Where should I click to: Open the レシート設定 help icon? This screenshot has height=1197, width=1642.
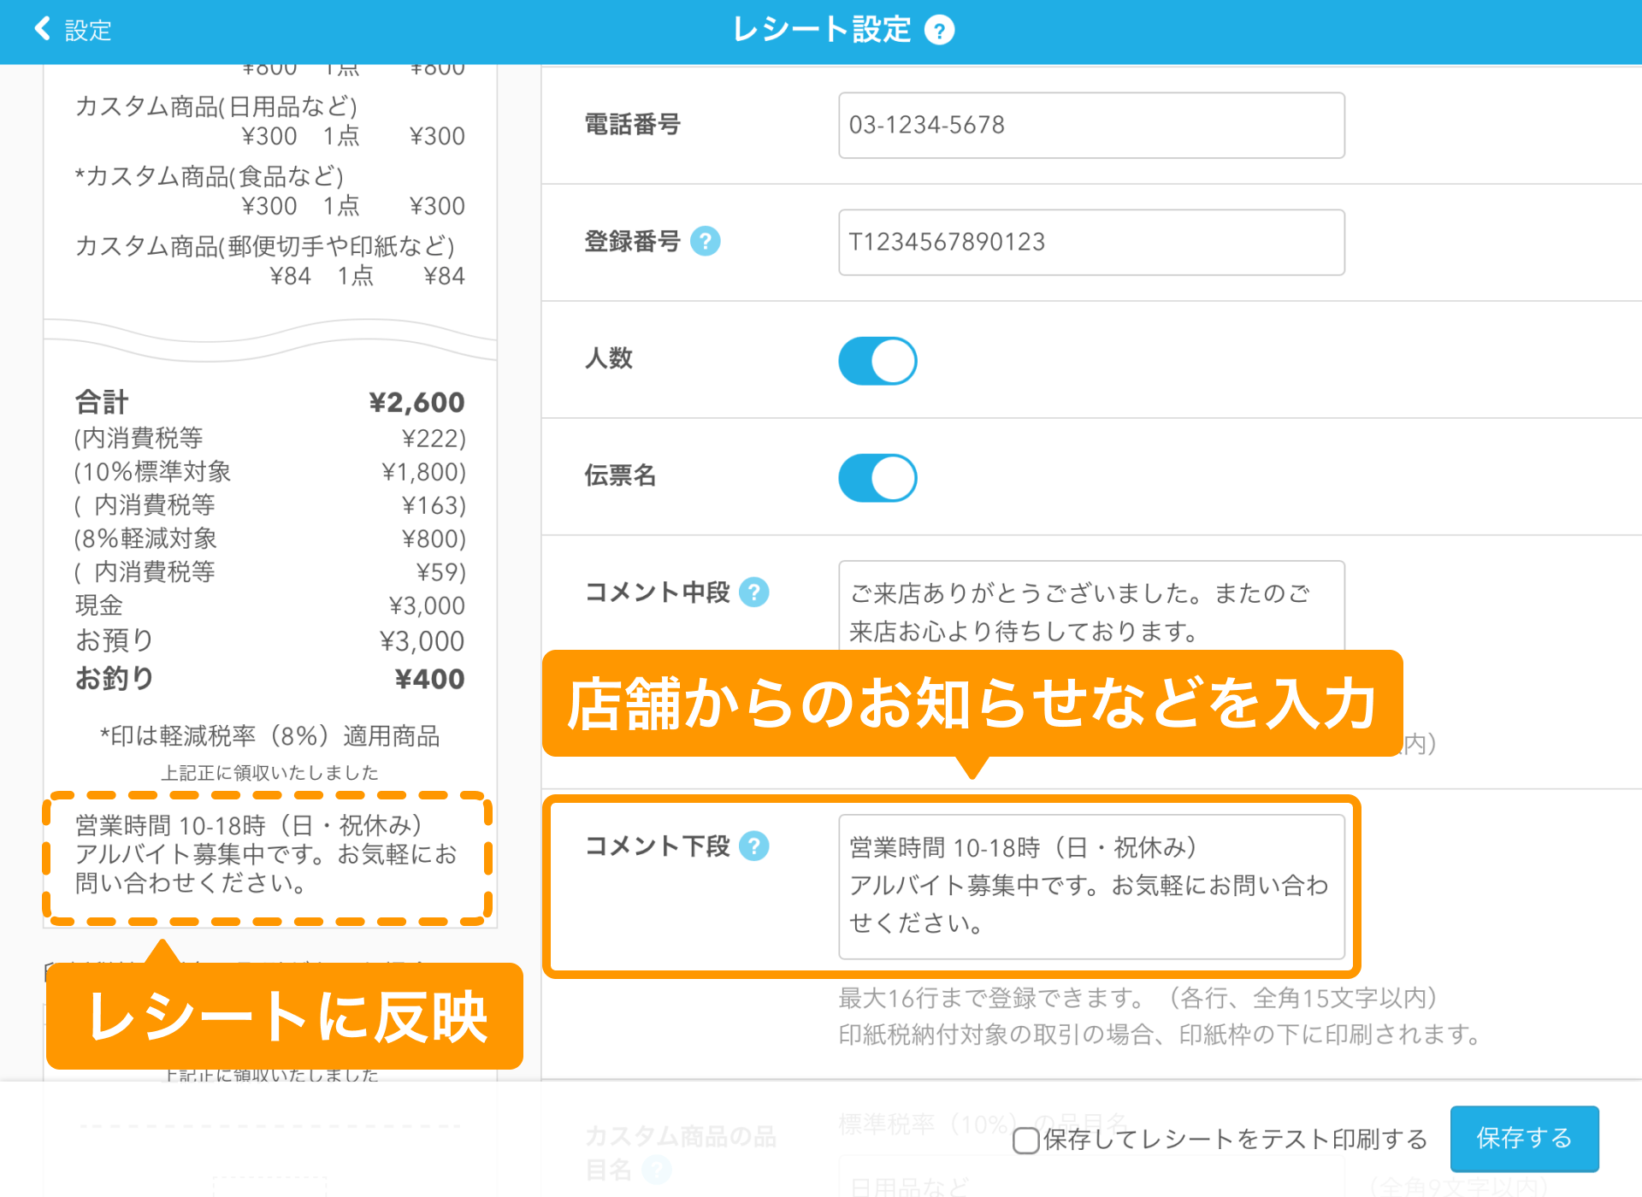pos(939,30)
